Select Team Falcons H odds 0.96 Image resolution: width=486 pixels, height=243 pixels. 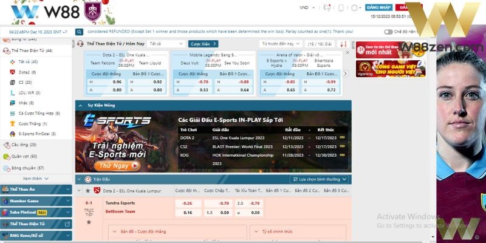click(106, 82)
